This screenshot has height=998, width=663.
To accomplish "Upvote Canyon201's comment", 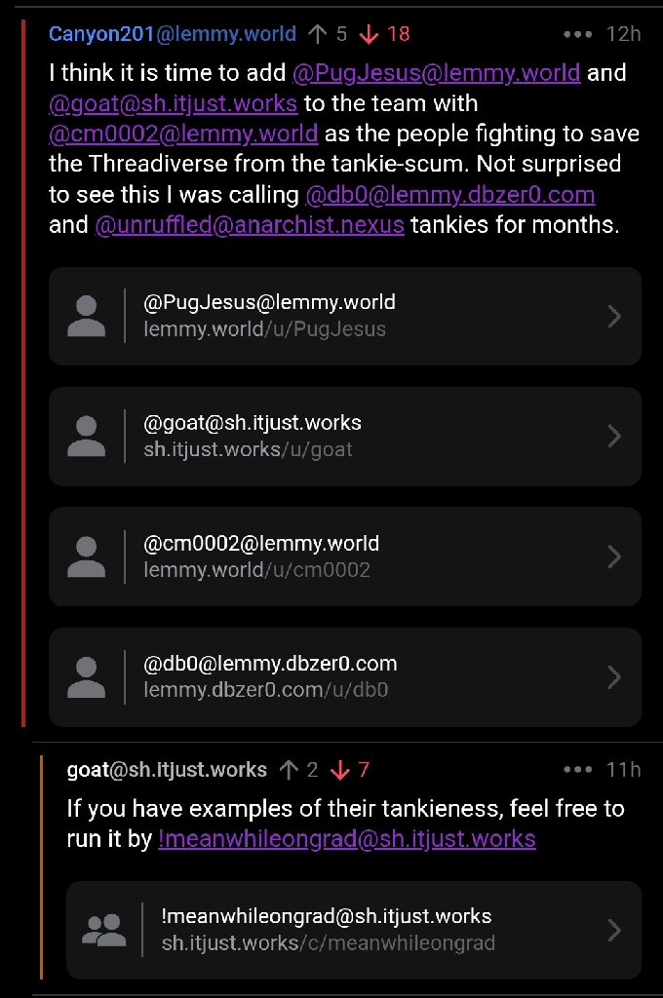I will 318,34.
